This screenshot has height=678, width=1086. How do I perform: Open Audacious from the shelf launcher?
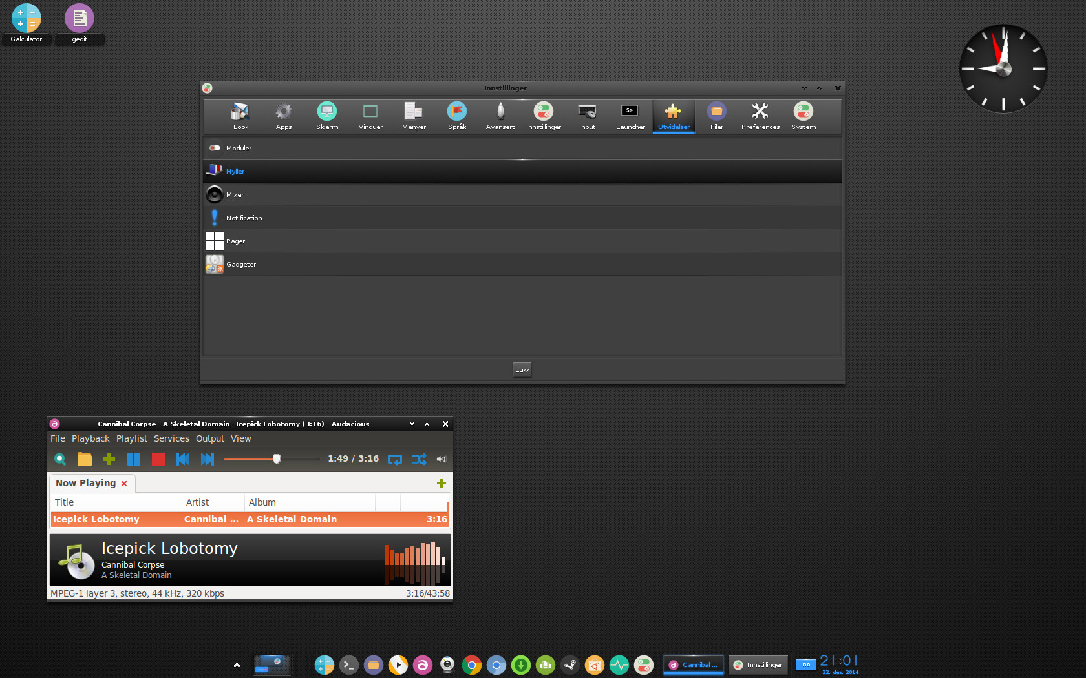423,665
